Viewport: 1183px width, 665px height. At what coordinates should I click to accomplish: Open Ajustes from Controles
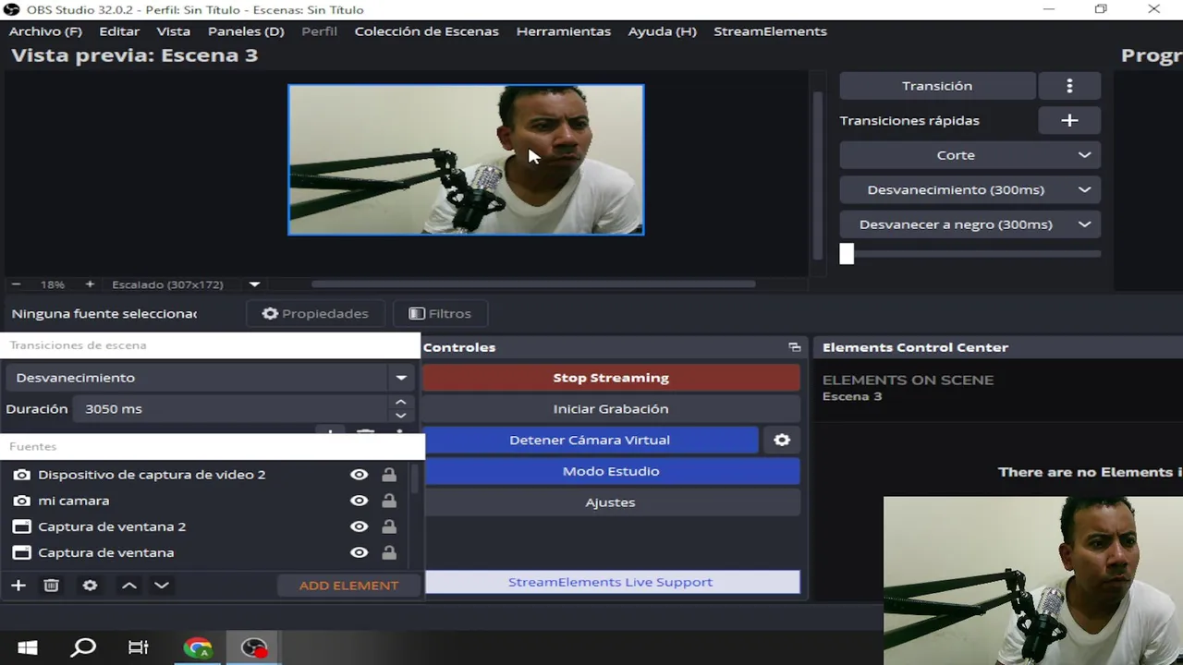click(x=611, y=502)
